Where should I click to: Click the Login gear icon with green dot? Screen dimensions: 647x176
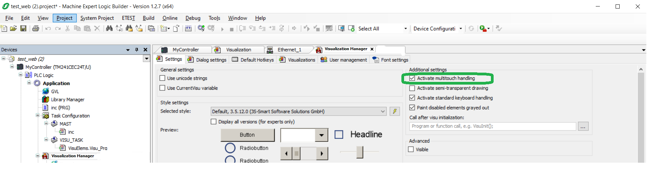[x=201, y=28]
